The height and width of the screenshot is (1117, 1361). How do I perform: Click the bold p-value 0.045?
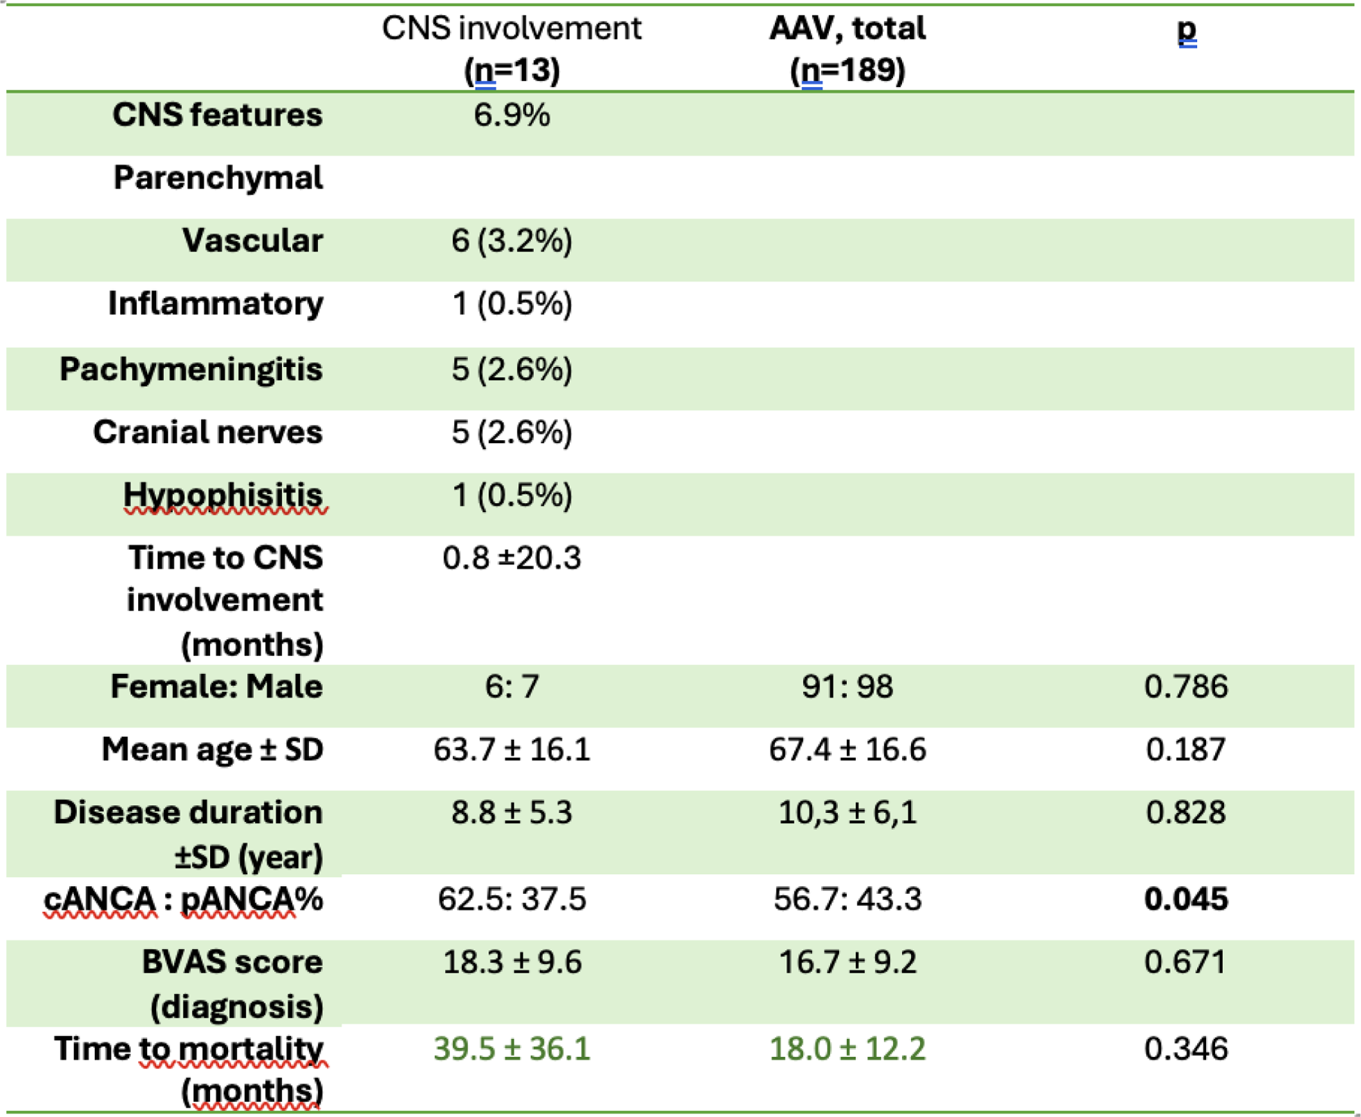(x=1185, y=899)
